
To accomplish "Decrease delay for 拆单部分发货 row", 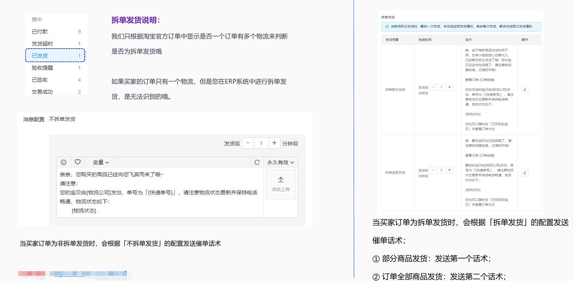I will pos(433,87).
